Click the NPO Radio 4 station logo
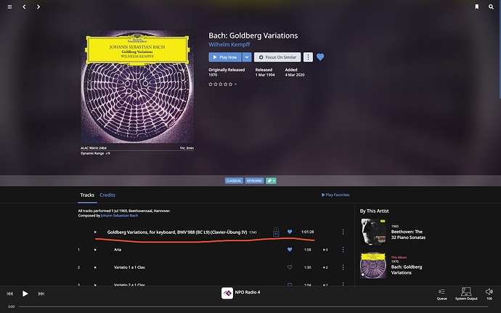This screenshot has height=313, width=501. click(227, 293)
